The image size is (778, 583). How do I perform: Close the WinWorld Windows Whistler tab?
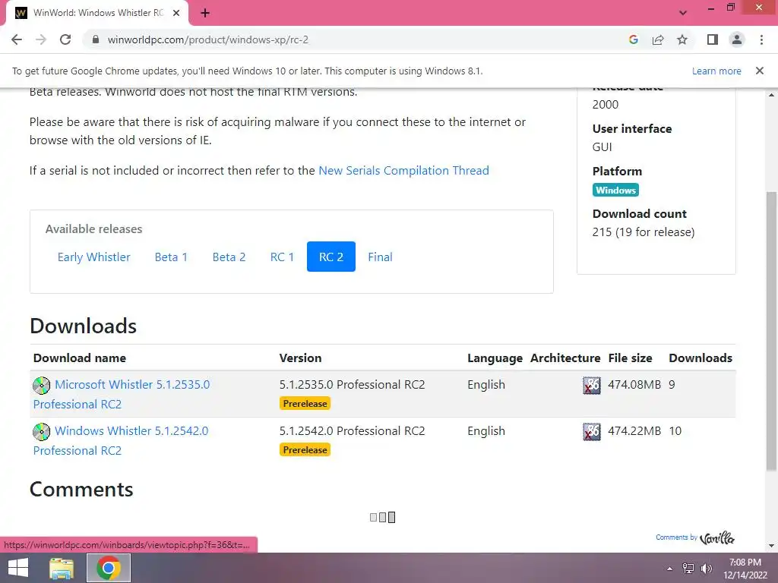click(x=176, y=13)
